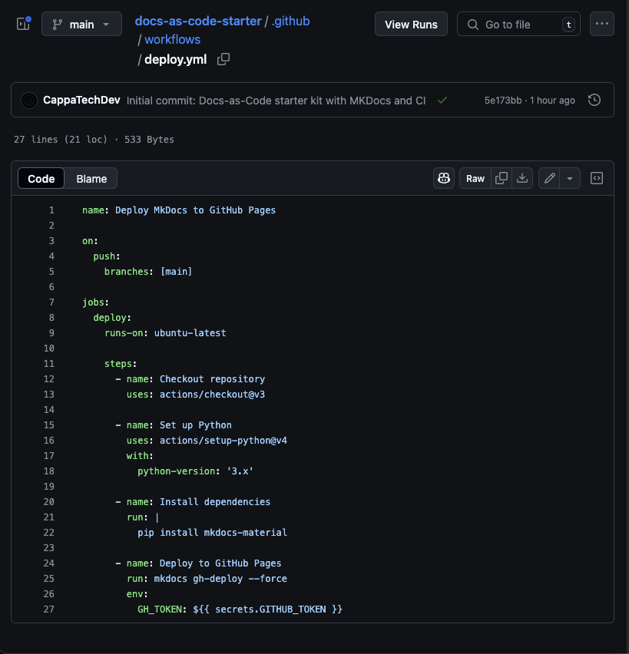This screenshot has width=629, height=654.
Task: Click 'ubuntu-latest' in the code
Action: pyautogui.click(x=190, y=333)
